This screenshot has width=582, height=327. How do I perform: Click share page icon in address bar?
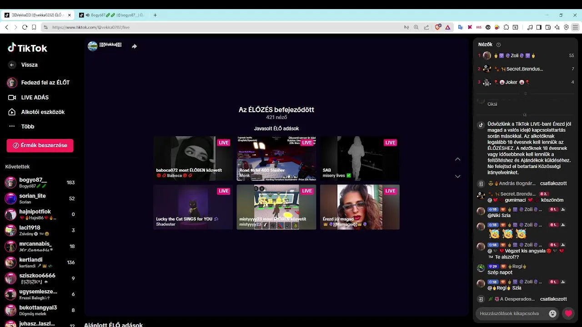click(426, 27)
